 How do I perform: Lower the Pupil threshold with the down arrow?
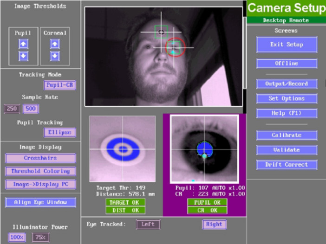(23, 56)
